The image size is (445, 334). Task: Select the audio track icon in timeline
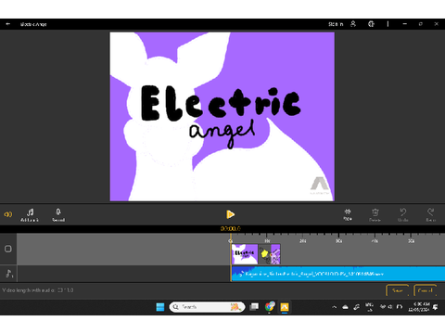pos(9,274)
